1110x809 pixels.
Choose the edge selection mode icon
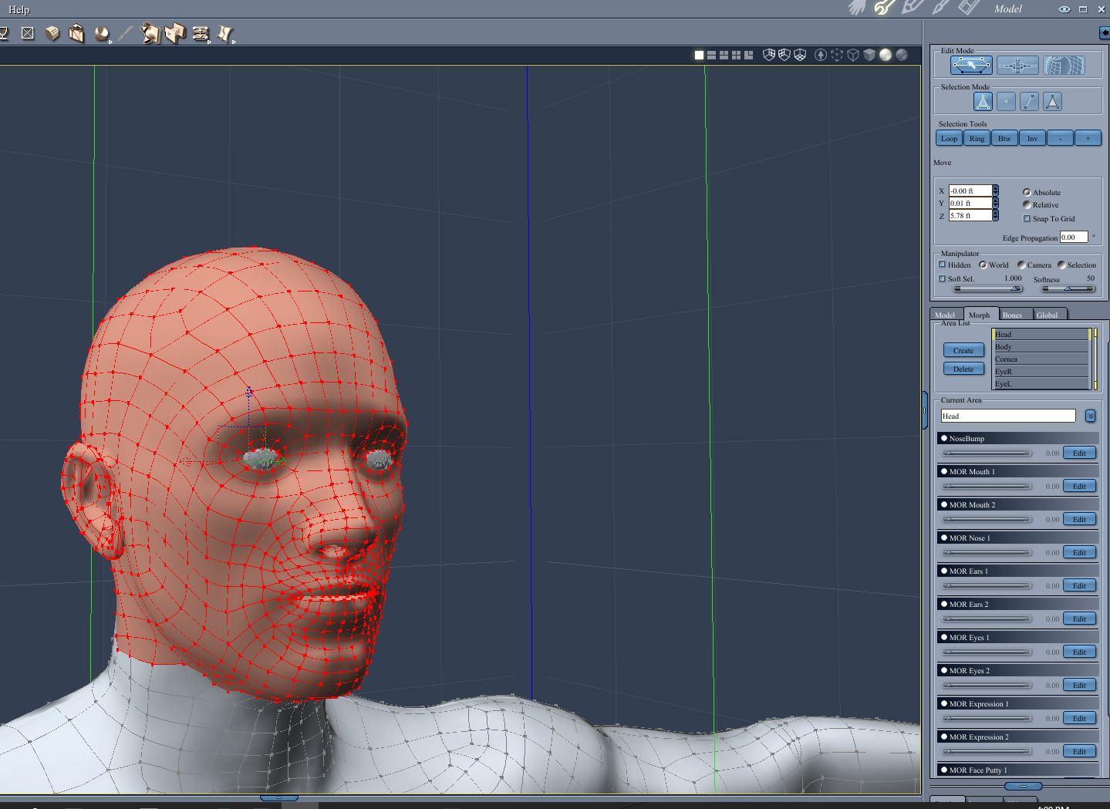[1029, 101]
